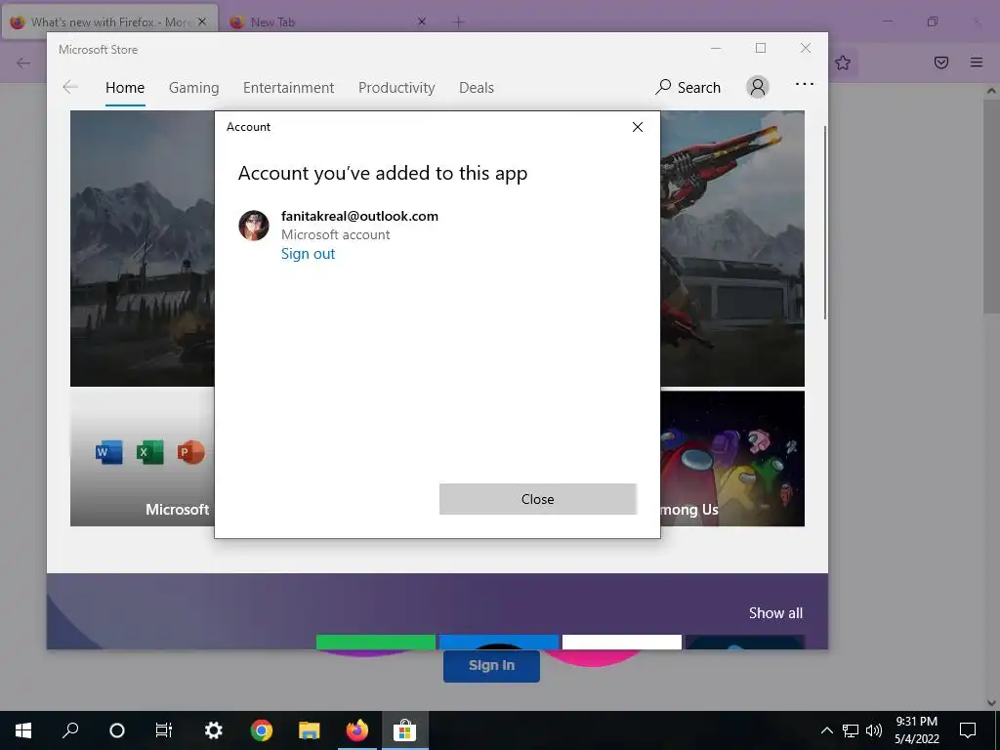Open the volume control in system tray
The width and height of the screenshot is (1000, 750).
point(874,730)
